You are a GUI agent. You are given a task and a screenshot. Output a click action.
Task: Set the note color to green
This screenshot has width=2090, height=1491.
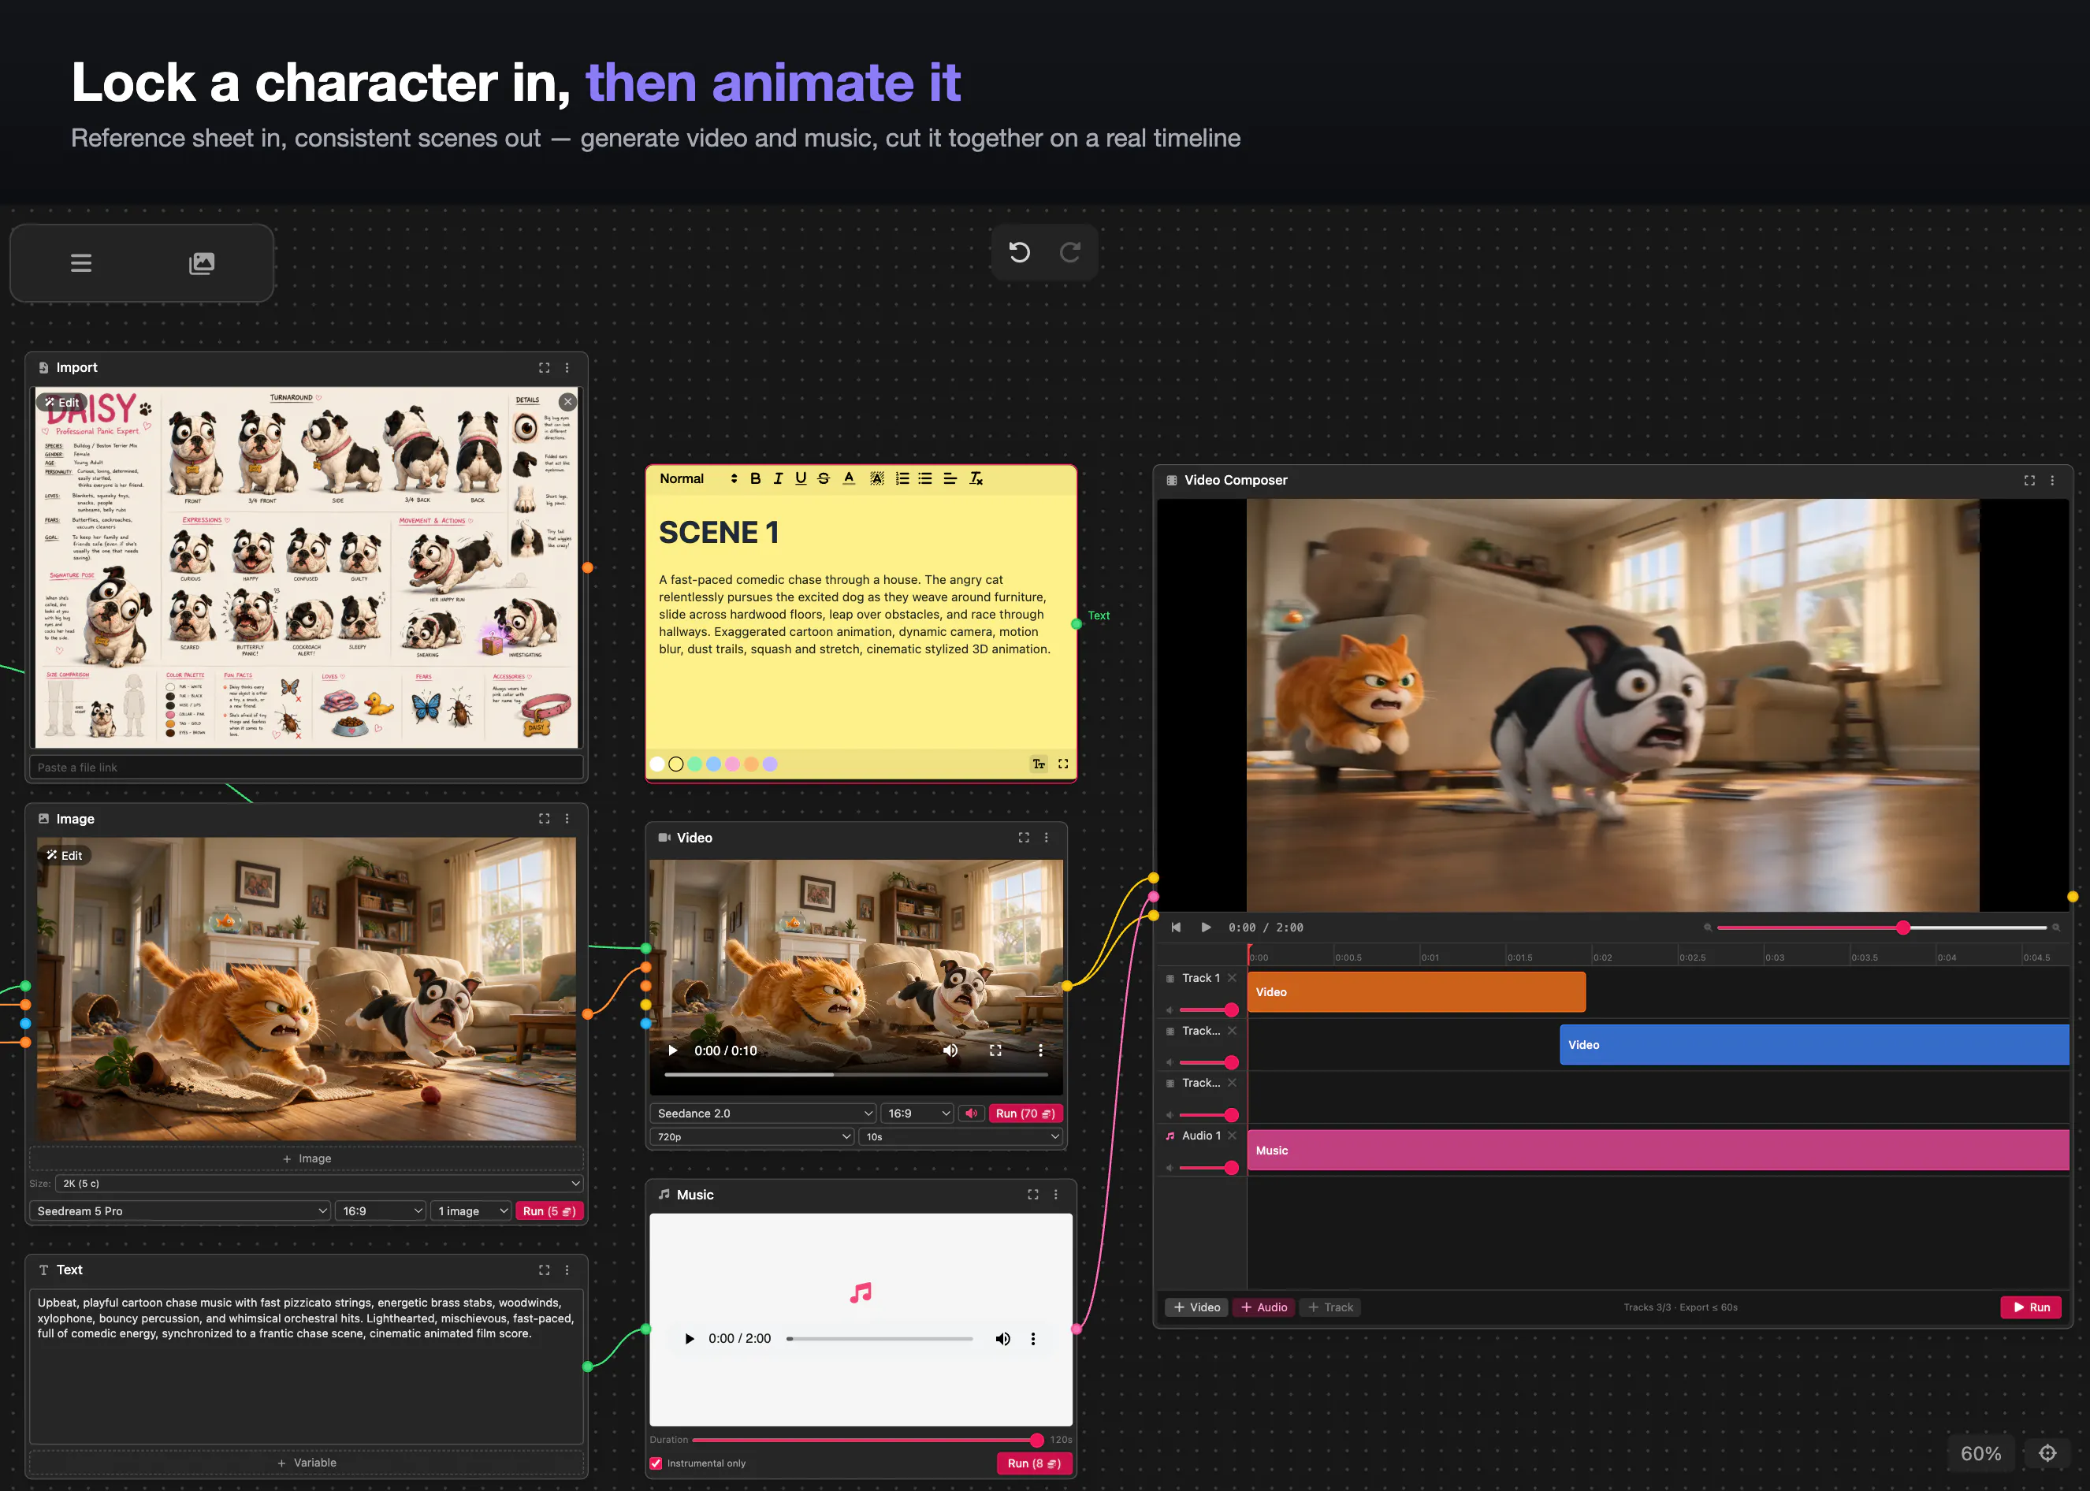(x=695, y=764)
